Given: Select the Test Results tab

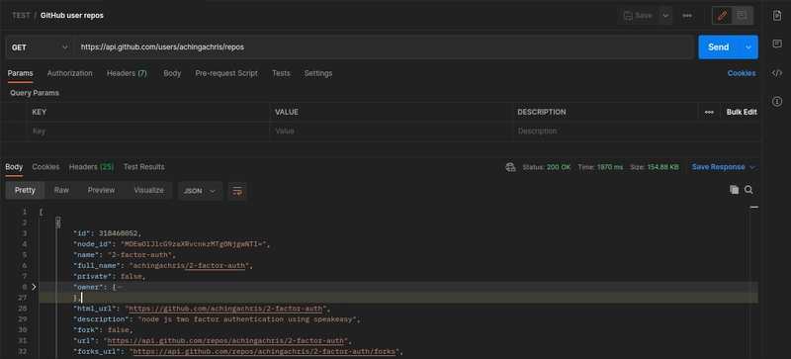Looking at the screenshot, I should 143,166.
